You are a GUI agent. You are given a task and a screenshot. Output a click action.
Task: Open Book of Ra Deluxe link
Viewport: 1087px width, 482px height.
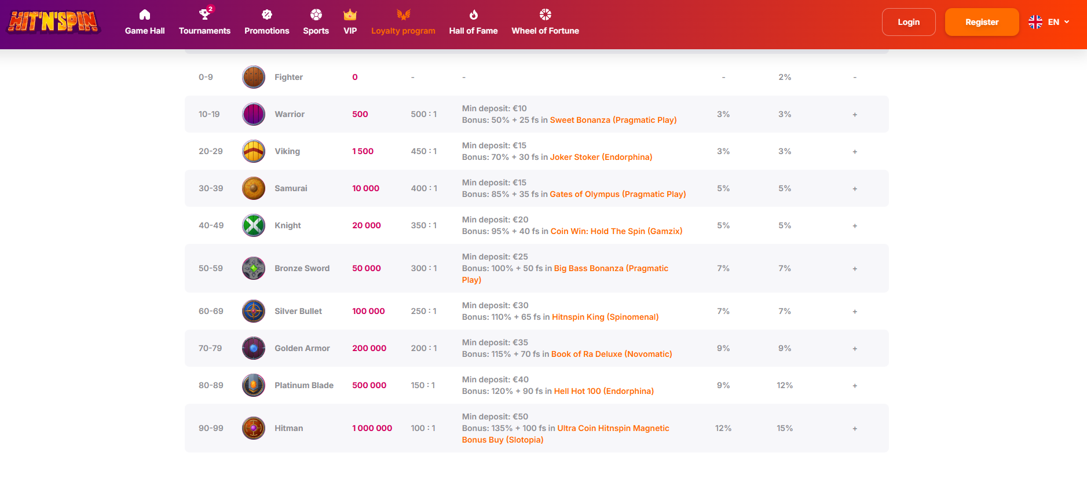tap(611, 354)
